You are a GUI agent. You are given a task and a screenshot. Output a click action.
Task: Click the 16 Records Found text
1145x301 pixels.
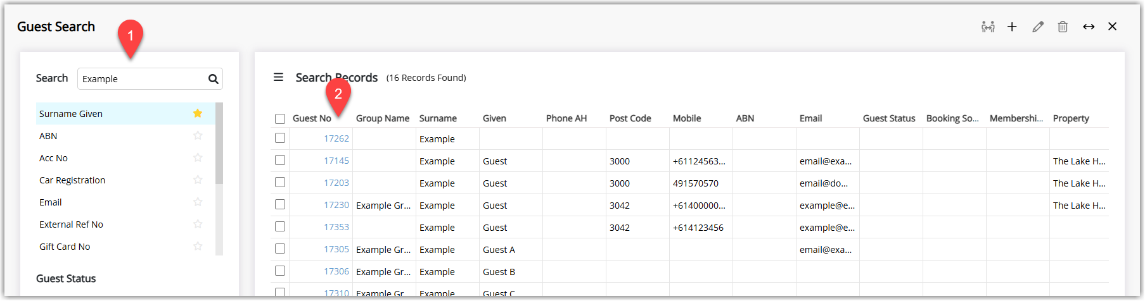pos(426,78)
